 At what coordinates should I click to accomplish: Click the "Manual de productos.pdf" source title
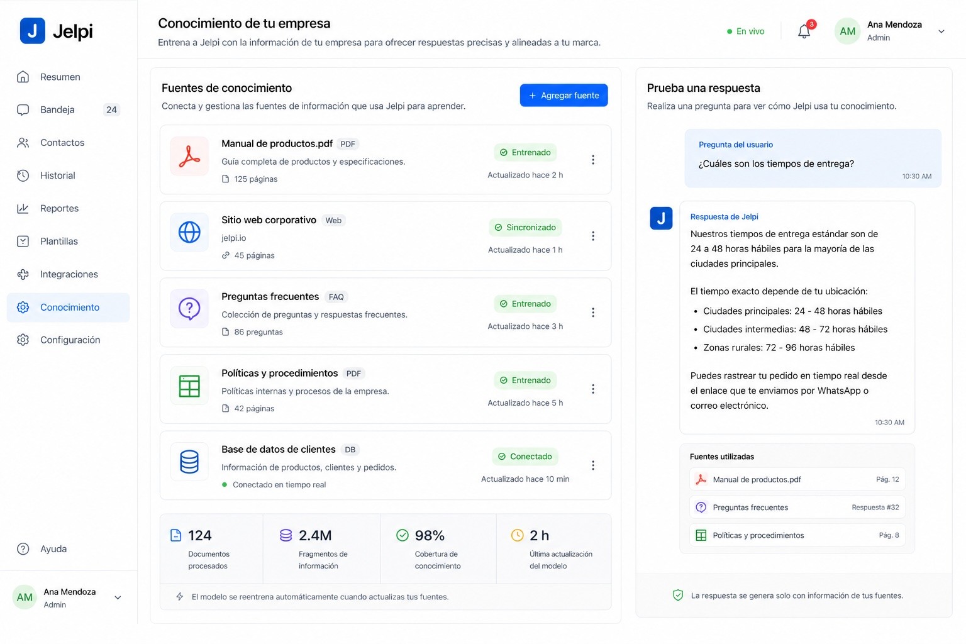tap(277, 143)
